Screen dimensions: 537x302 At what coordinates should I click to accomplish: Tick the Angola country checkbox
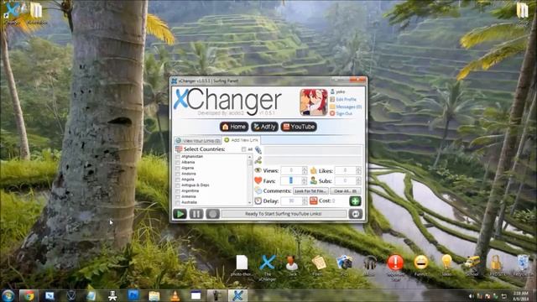coord(177,180)
